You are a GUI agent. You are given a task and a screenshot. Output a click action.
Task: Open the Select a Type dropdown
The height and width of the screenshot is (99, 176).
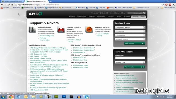coord(130,62)
